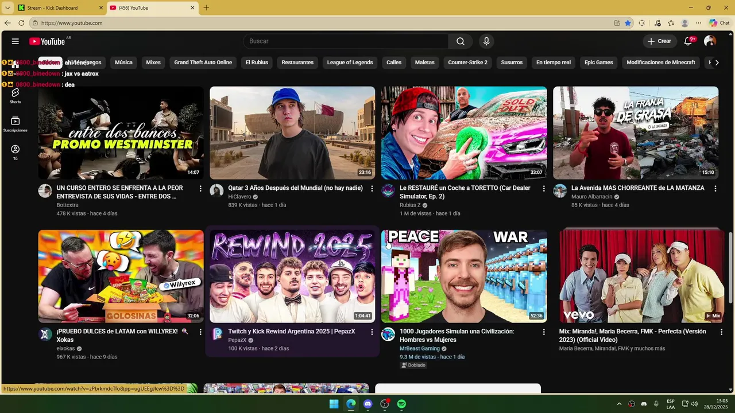Open Mauro Albarracin channel name link
This screenshot has width=735, height=413.
pos(592,197)
